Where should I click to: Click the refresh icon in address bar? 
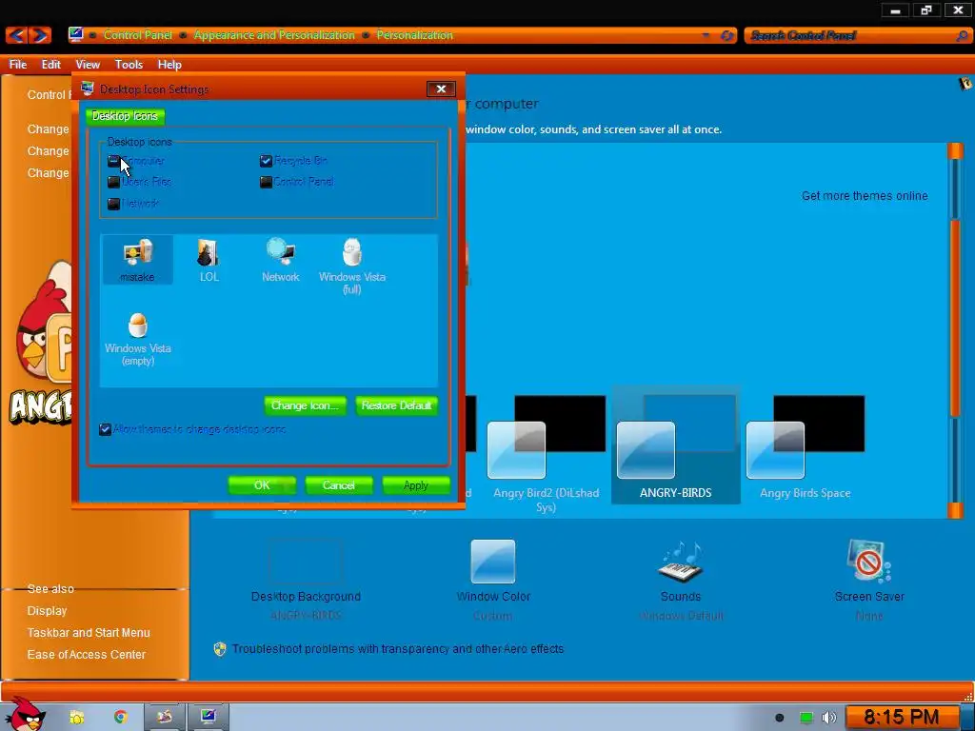point(726,35)
